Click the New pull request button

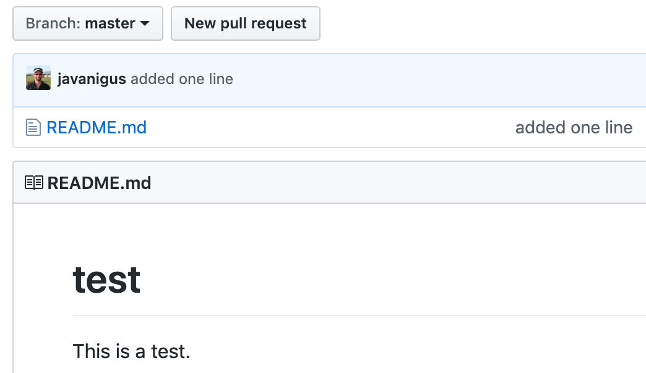tap(246, 23)
